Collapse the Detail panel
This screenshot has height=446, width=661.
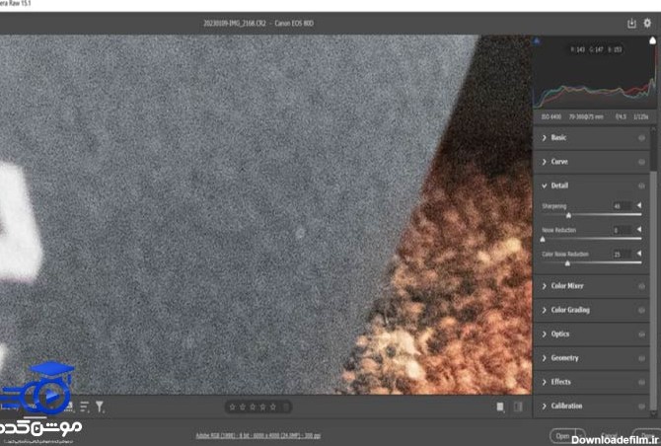[x=558, y=186]
